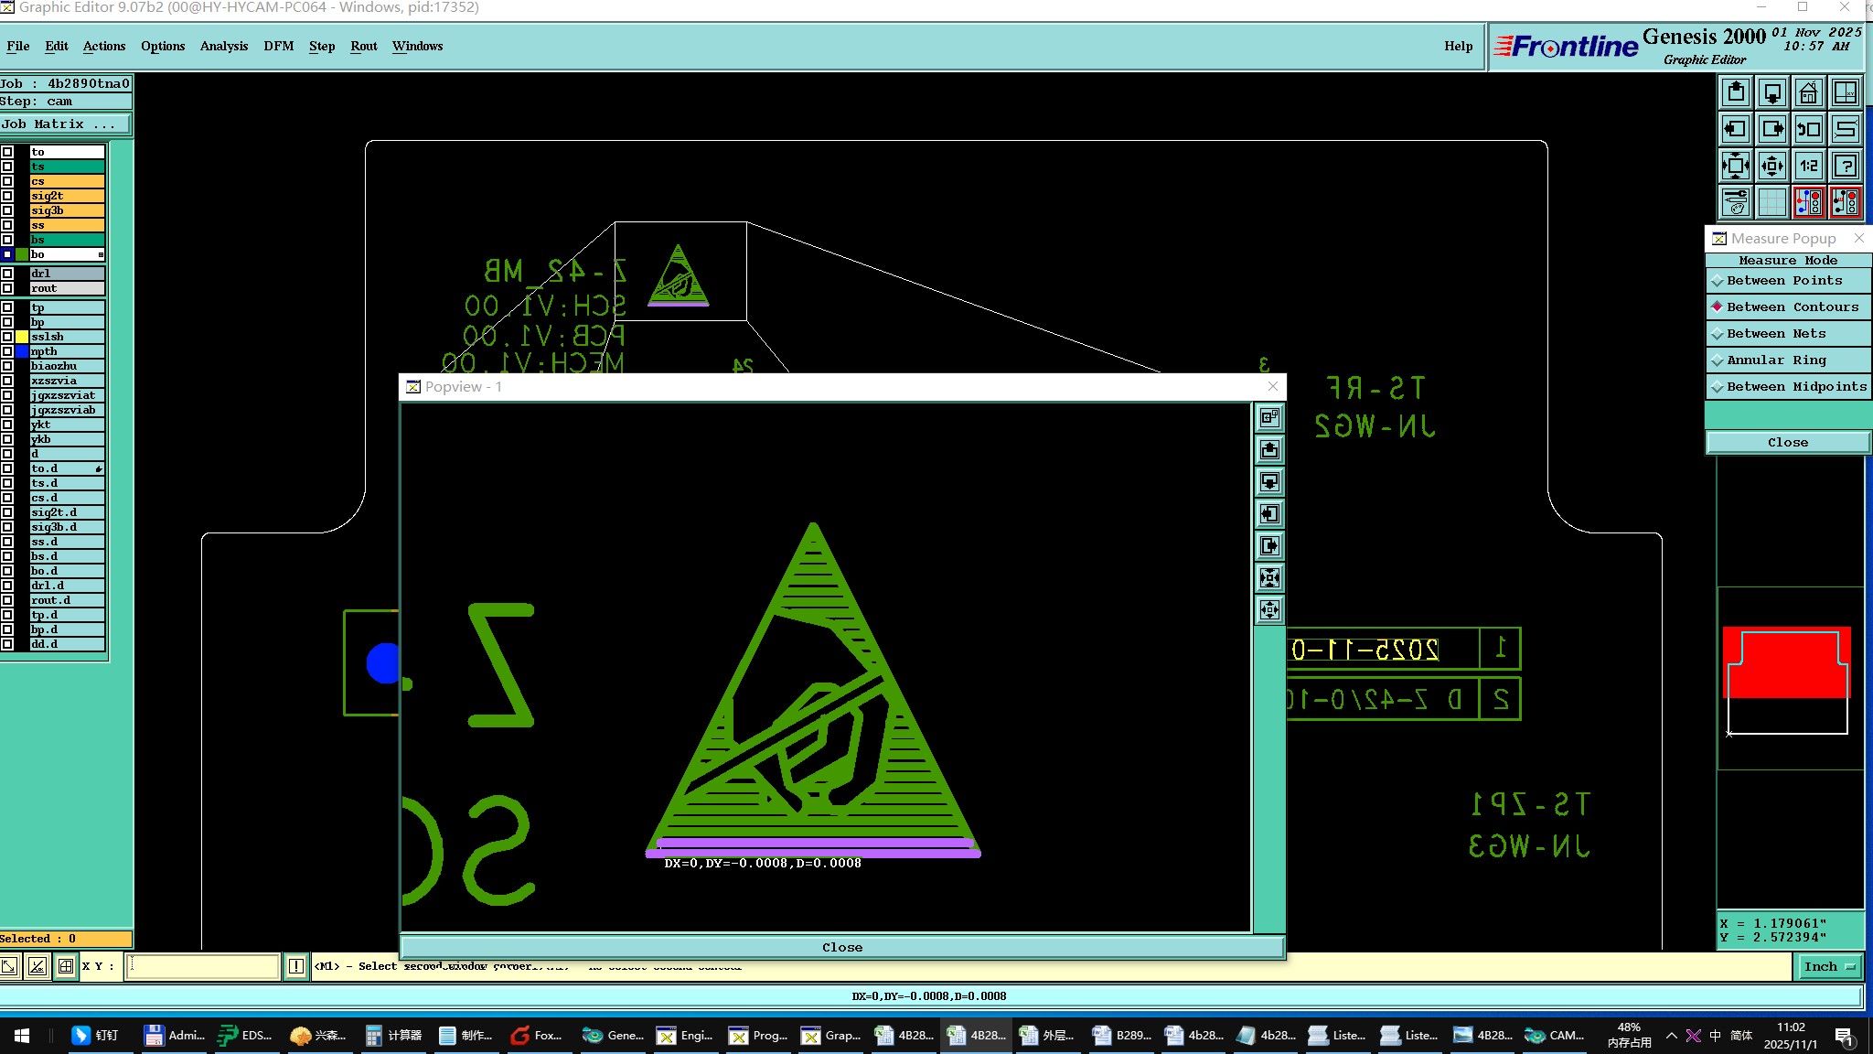
Task: Click the Home view icon
Action: pos(1808,92)
